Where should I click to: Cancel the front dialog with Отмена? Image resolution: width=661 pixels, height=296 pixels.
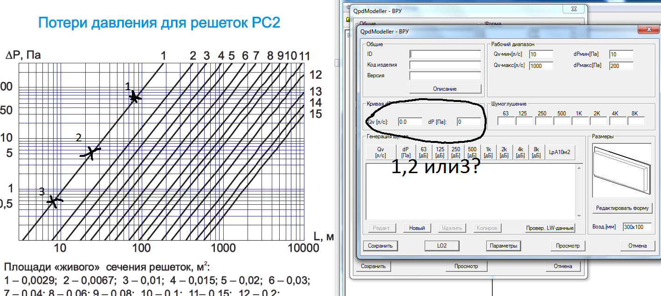[x=637, y=246]
